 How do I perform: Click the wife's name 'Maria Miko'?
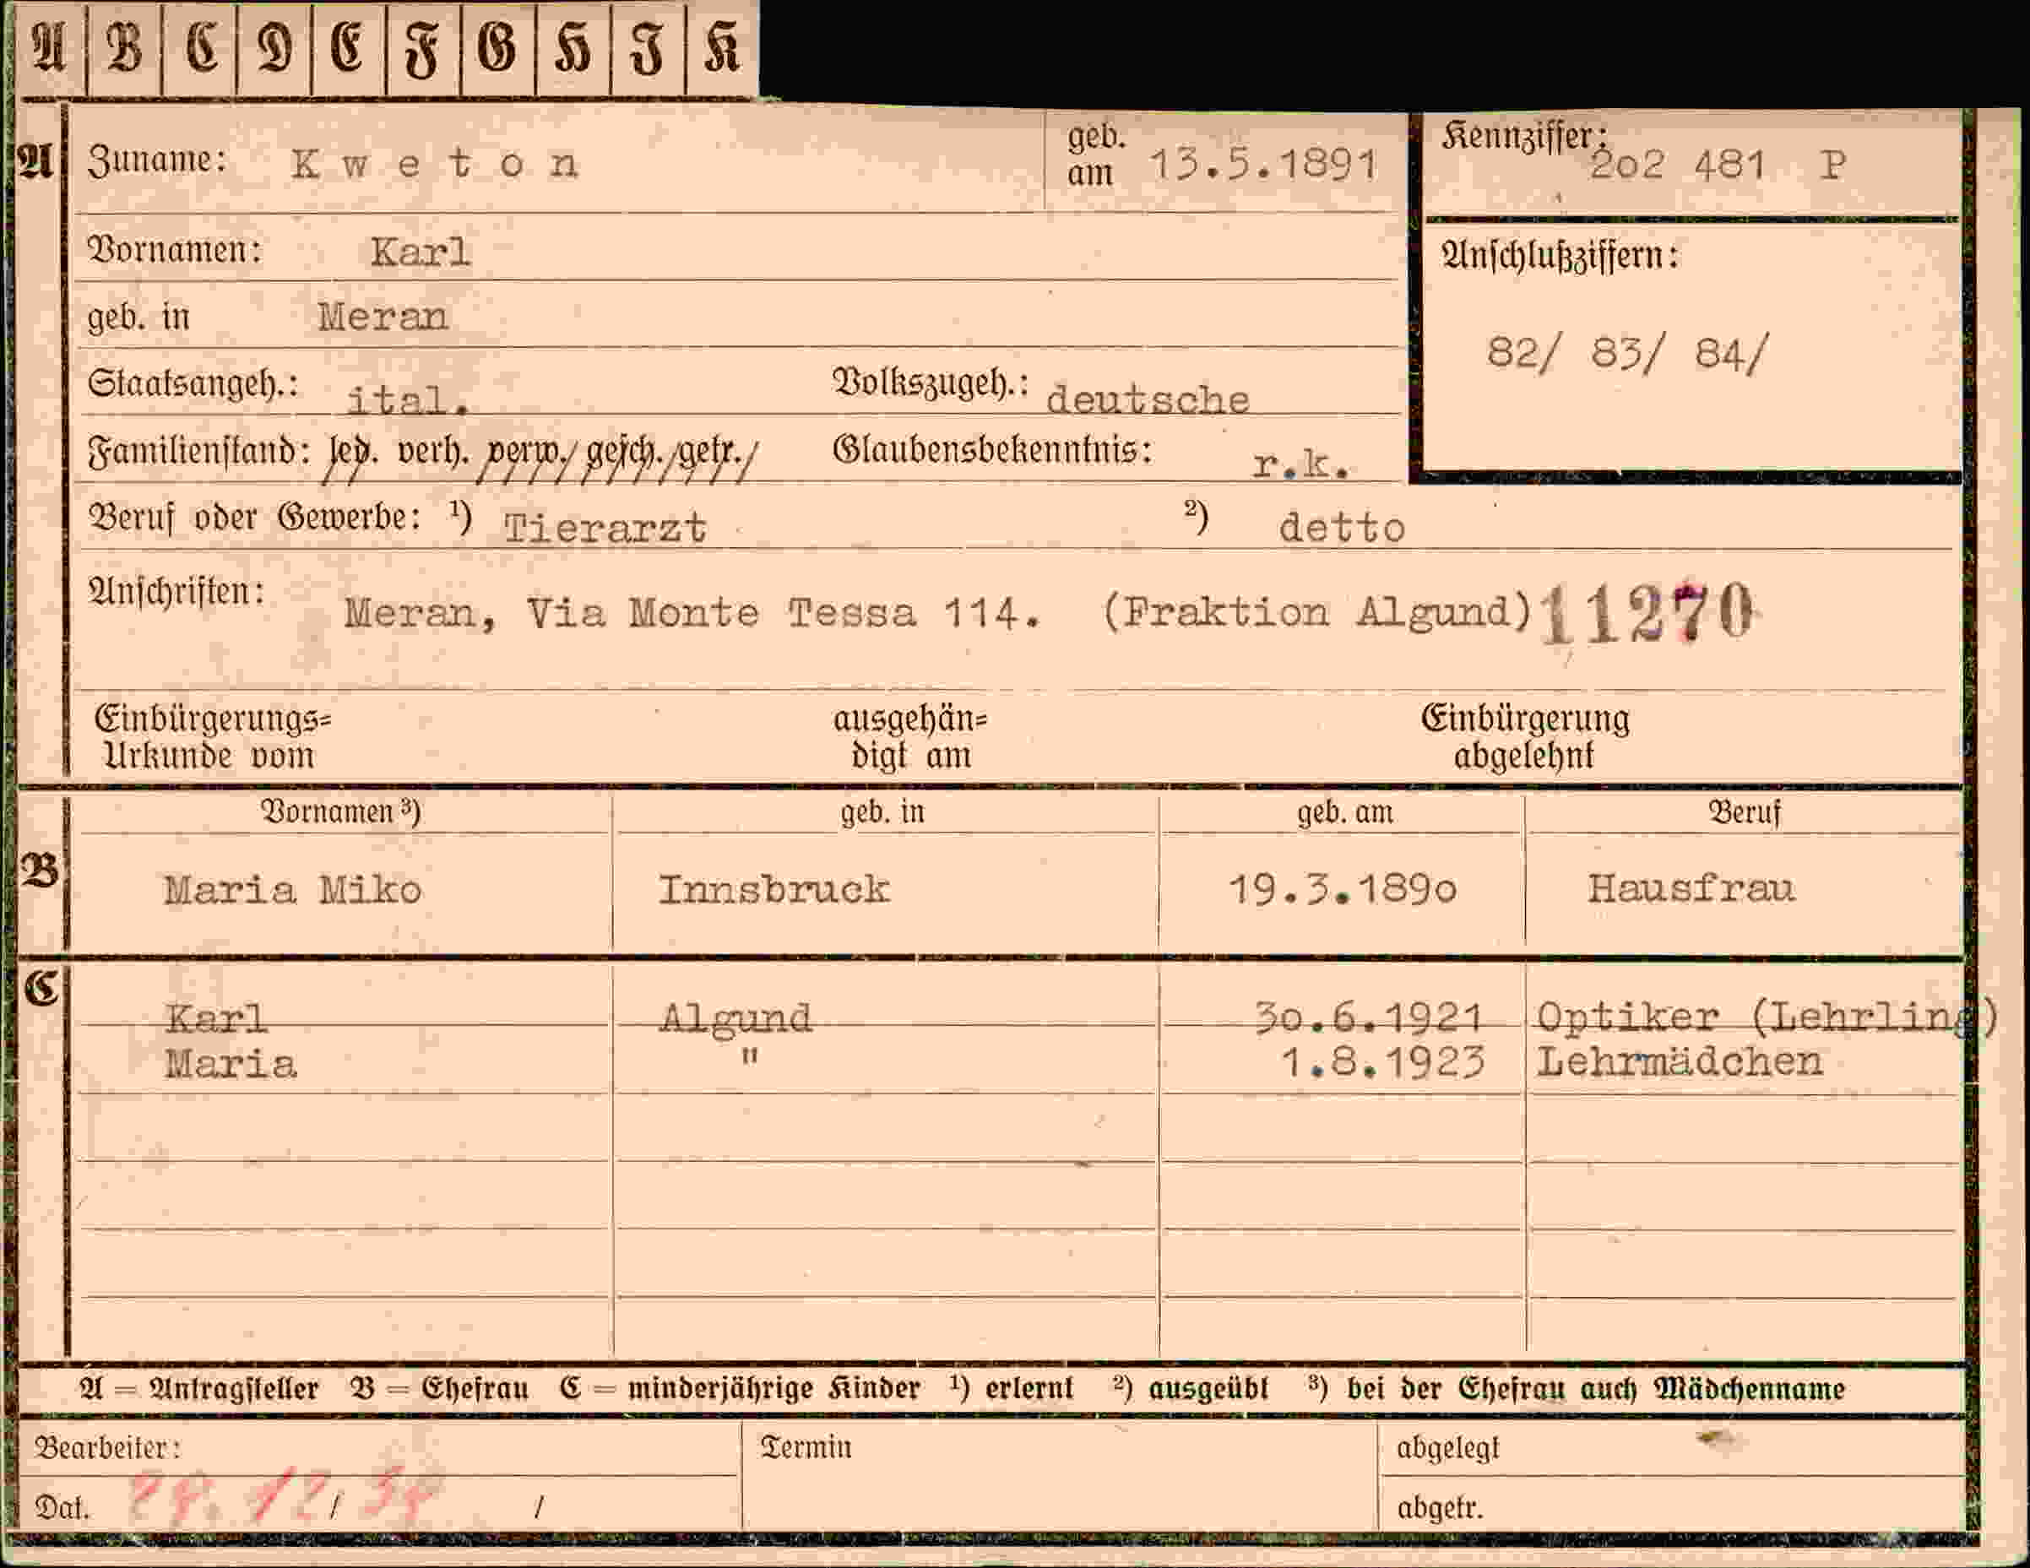293,891
